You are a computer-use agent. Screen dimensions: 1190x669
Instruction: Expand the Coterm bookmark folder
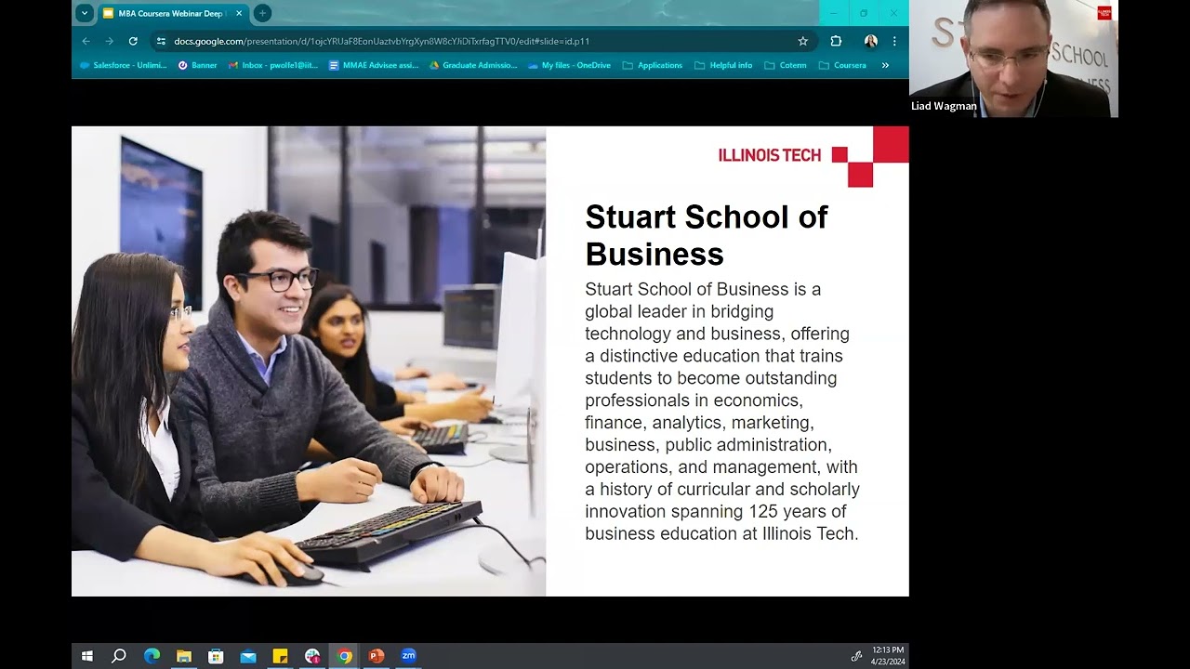click(x=786, y=65)
